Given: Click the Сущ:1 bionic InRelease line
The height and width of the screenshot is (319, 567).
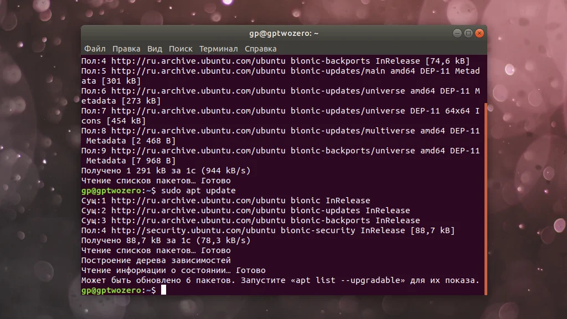Looking at the screenshot, I should pyautogui.click(x=226, y=200).
